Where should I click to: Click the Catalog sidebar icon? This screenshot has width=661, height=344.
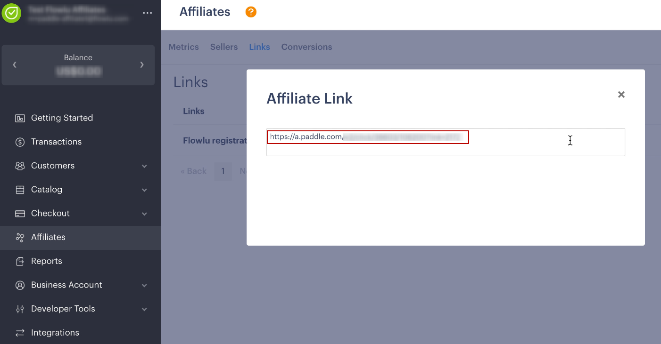point(20,190)
